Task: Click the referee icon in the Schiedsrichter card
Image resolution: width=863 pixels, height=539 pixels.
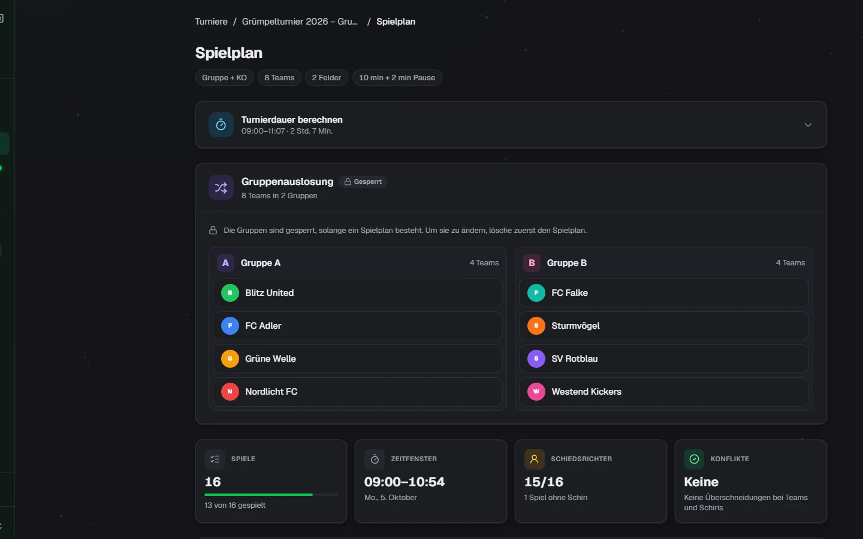Action: click(534, 459)
